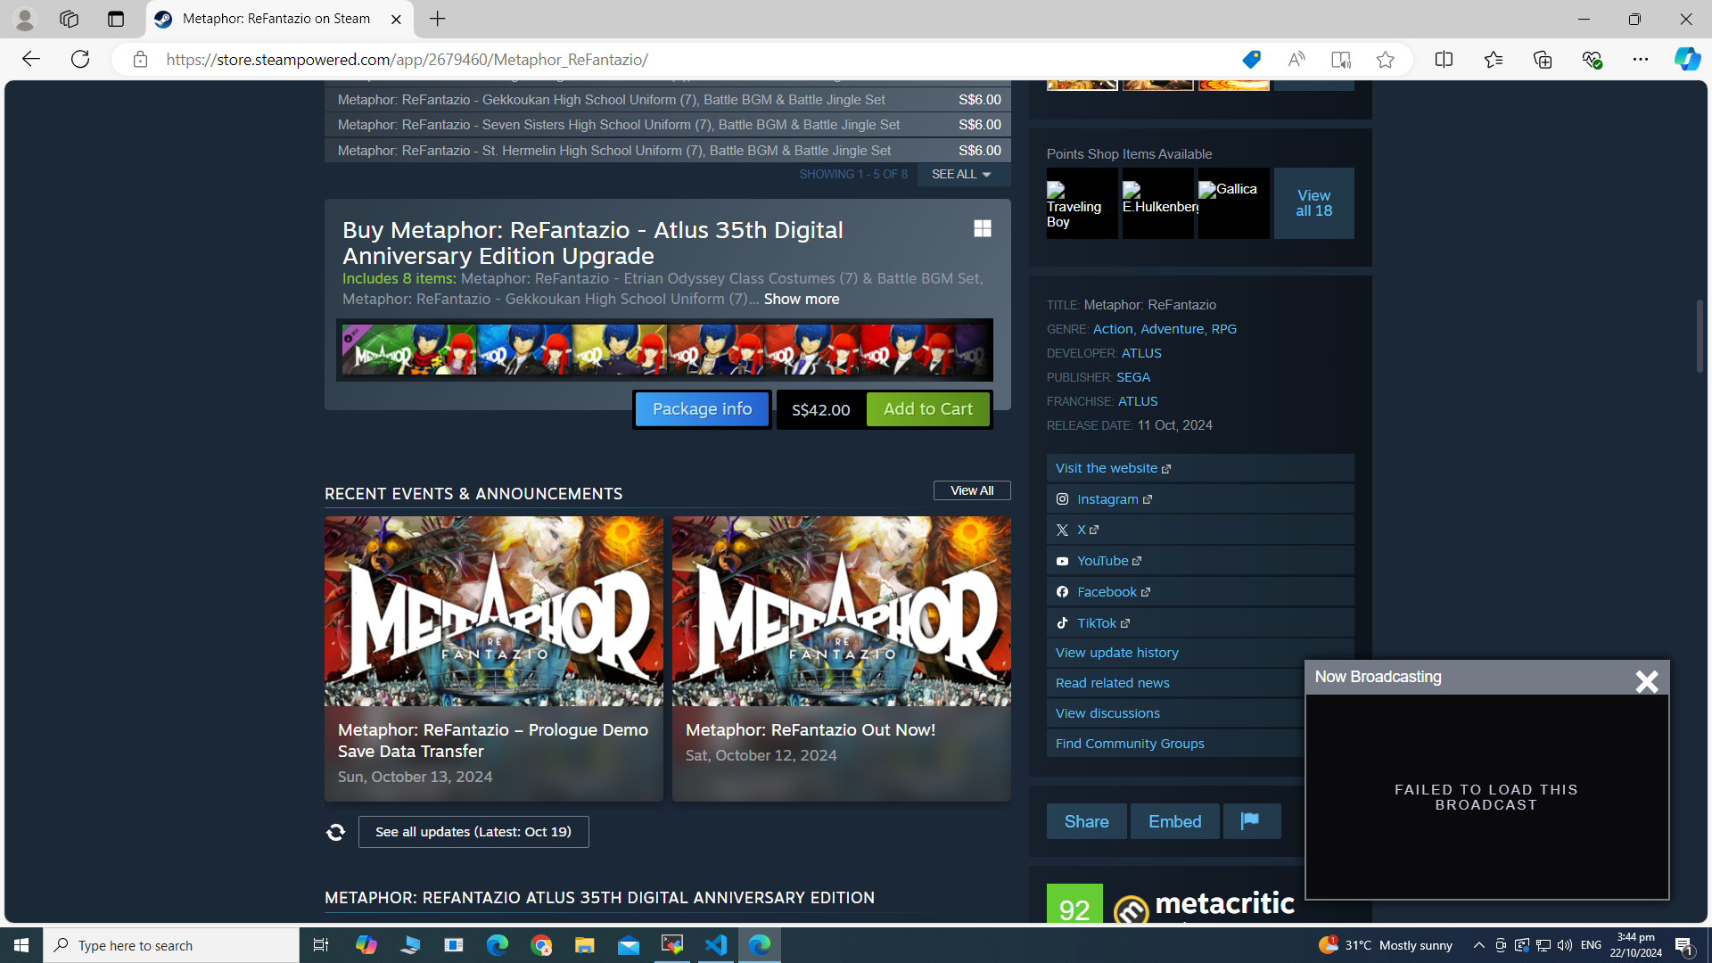Screen dimensions: 1712x963
Task: Click the shopping price tag icon
Action: click(1251, 60)
